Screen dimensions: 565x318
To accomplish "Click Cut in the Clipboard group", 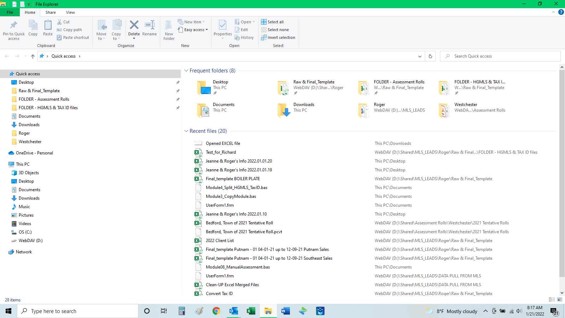I will (x=64, y=22).
